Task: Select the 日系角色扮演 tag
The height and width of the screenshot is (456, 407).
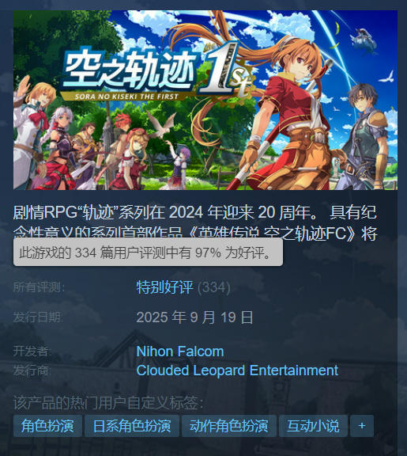Action: tap(132, 426)
